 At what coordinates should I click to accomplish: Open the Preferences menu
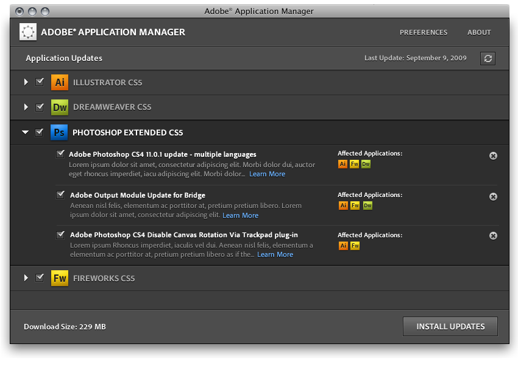pos(424,32)
